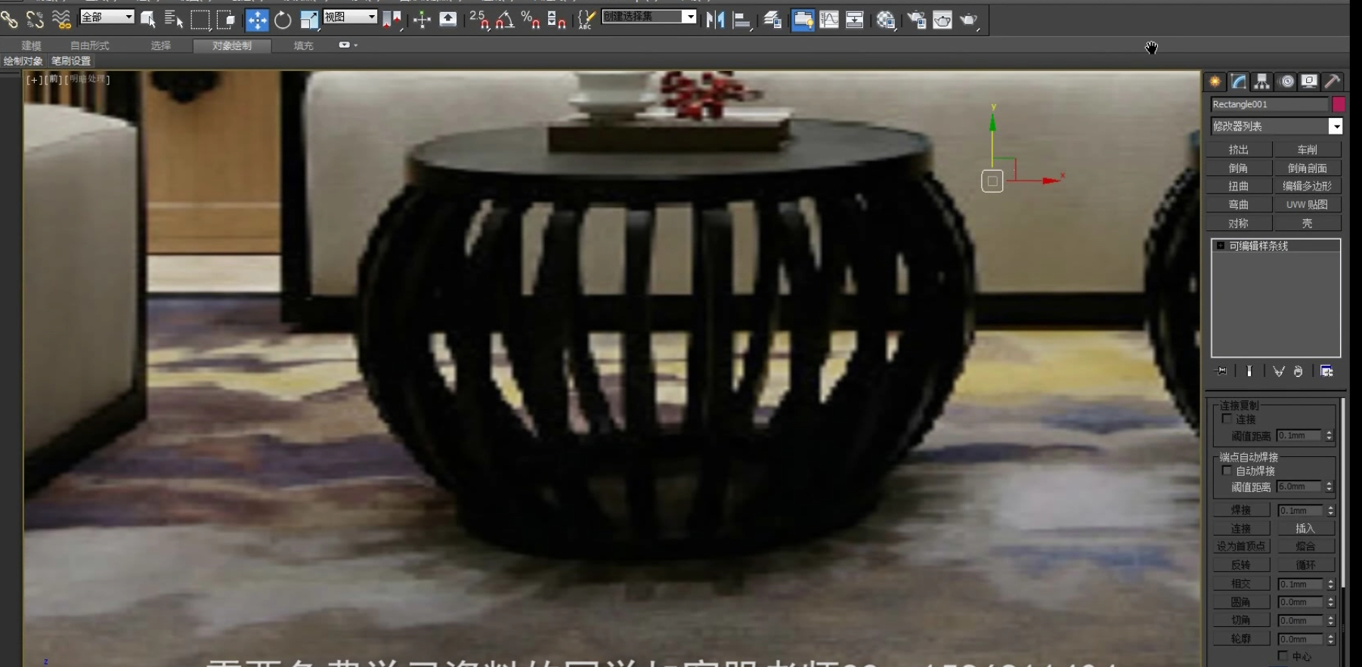
Task: Toggle the Ribbon display icon
Action: pos(803,20)
